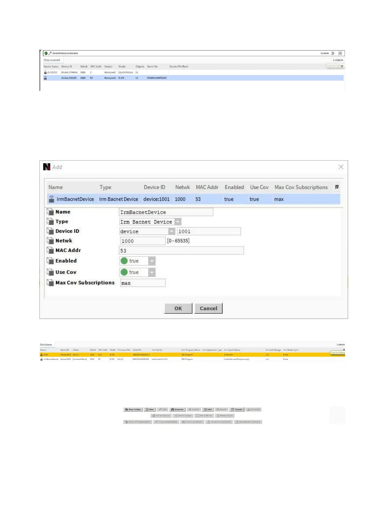Click the New Folder toolbar button

pos(133,409)
